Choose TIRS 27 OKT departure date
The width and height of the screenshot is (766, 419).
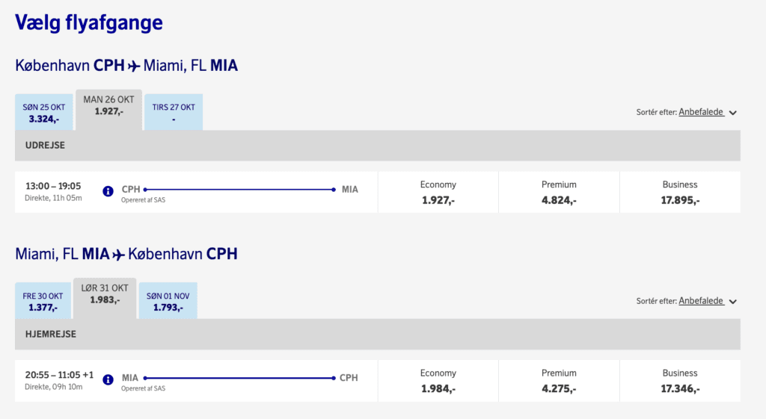tap(174, 112)
